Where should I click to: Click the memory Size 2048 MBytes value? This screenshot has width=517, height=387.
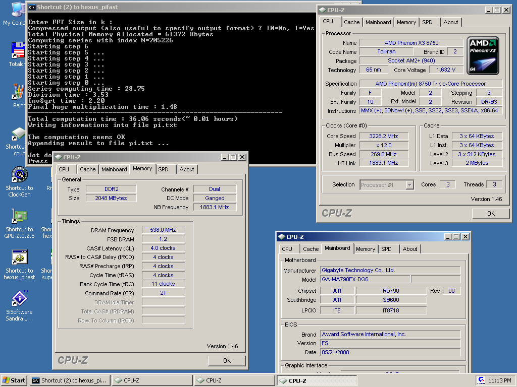click(x=111, y=198)
